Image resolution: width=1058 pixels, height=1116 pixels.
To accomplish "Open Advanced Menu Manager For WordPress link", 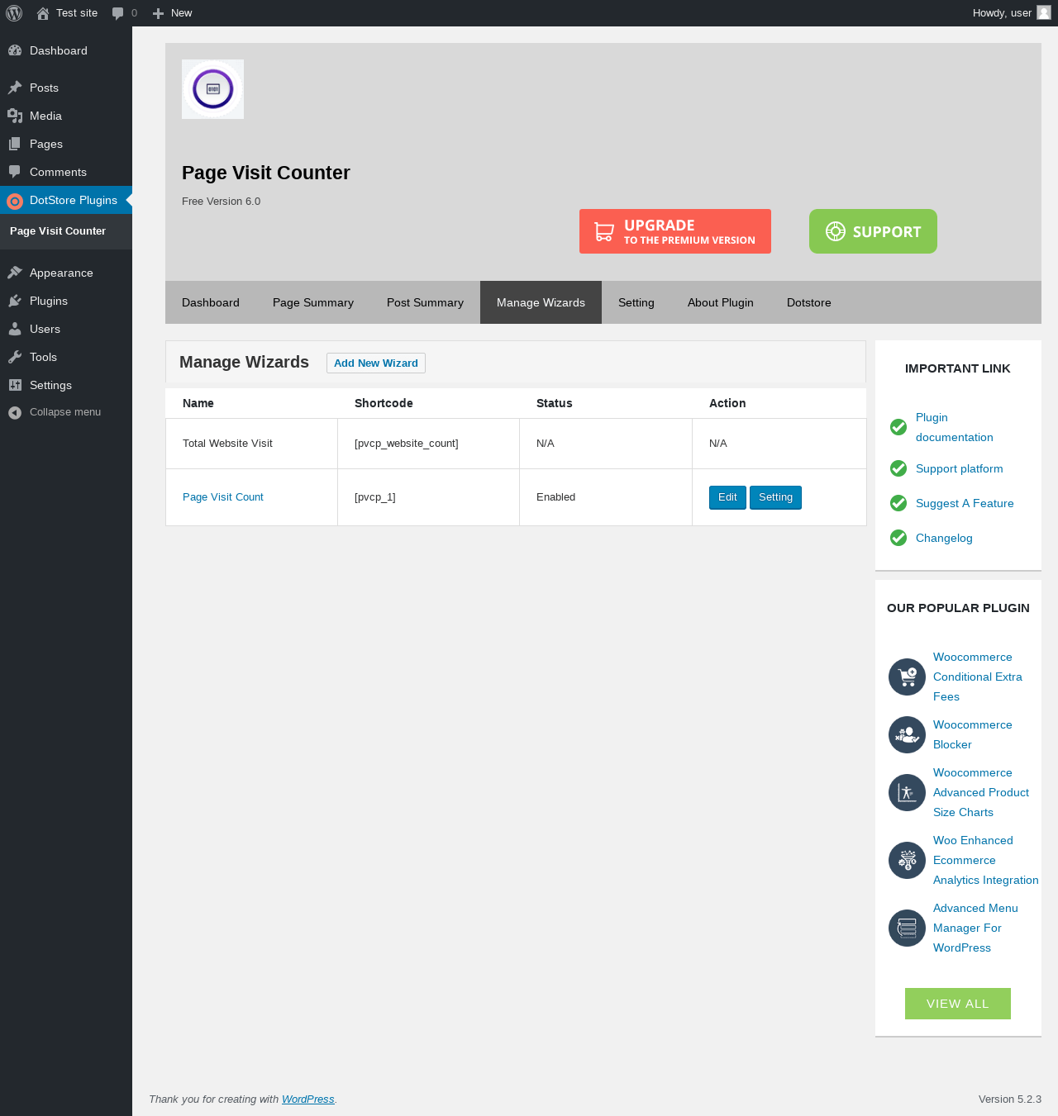I will coord(975,928).
